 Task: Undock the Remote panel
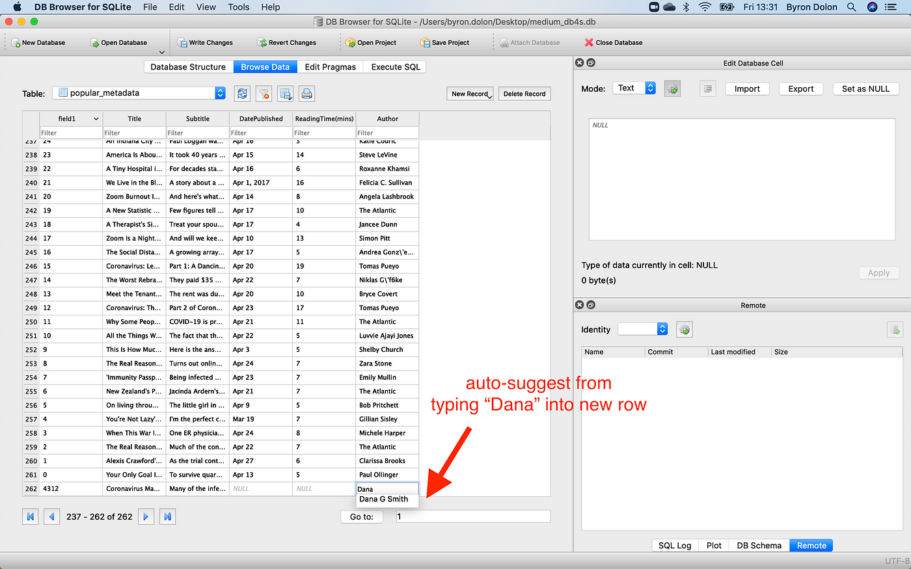[591, 305]
